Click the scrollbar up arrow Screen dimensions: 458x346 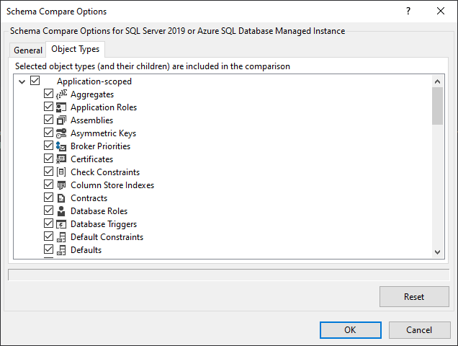437,81
